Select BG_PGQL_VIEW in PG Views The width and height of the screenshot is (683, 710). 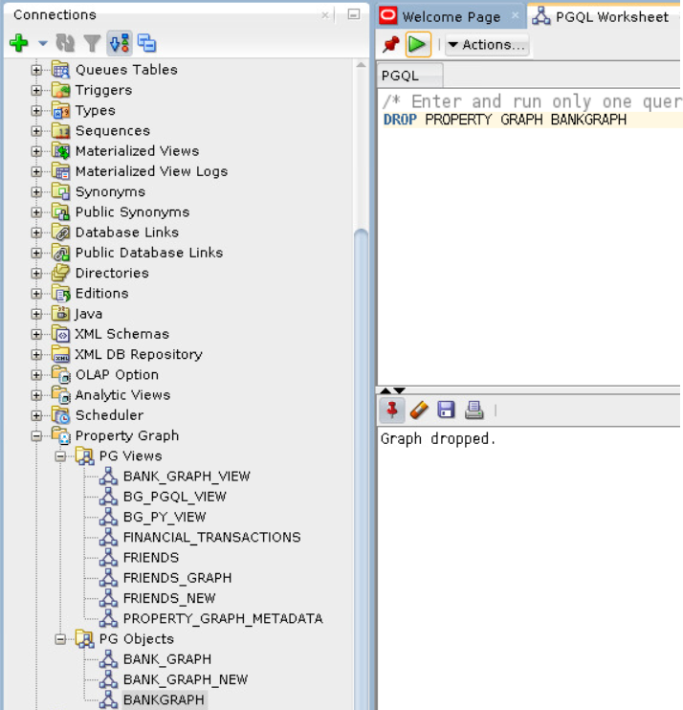point(175,497)
